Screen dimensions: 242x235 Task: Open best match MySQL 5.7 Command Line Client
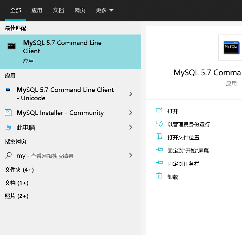tap(71, 52)
